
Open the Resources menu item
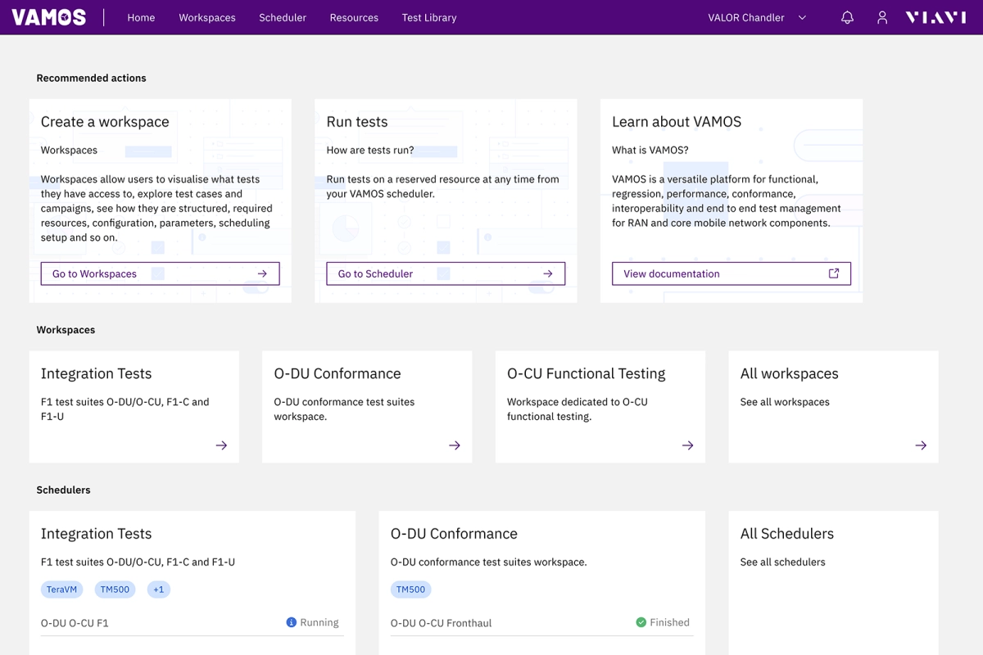click(x=354, y=17)
